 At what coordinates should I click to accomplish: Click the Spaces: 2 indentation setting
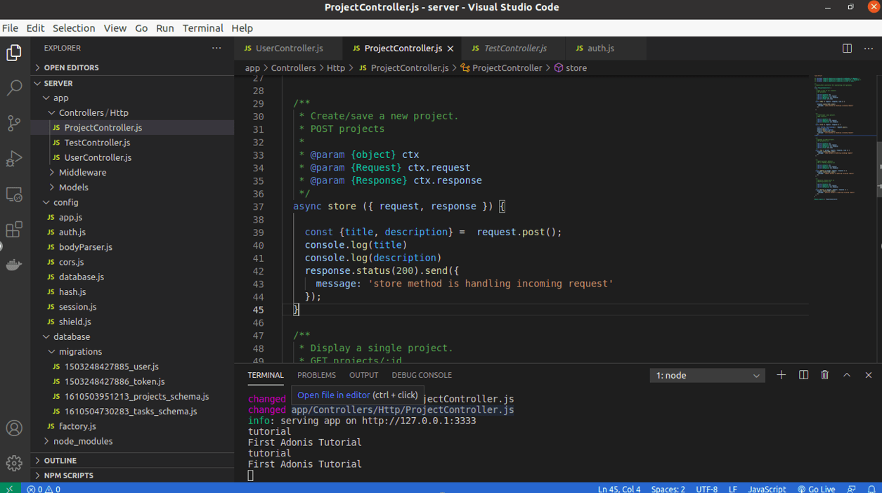point(668,489)
